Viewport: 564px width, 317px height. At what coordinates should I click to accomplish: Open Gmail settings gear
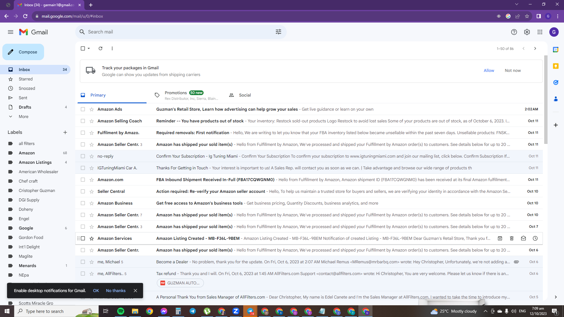click(x=527, y=32)
